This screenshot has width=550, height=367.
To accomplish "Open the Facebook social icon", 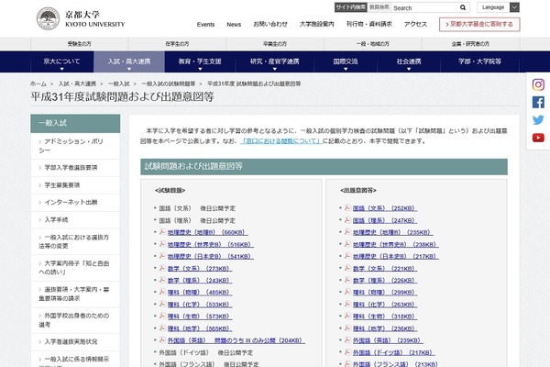I will tap(538, 102).
